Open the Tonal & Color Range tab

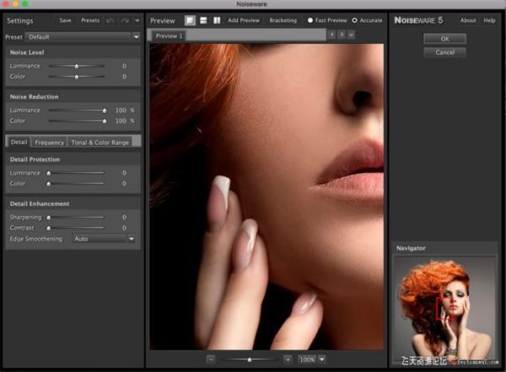[x=100, y=143]
